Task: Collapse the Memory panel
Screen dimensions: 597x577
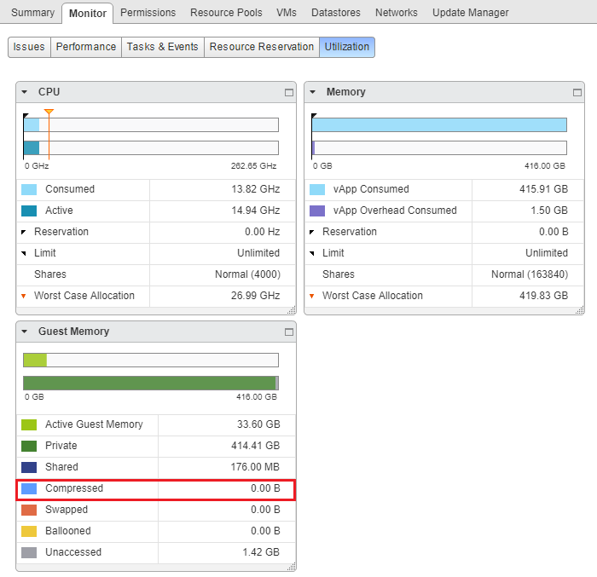Action: [x=313, y=92]
